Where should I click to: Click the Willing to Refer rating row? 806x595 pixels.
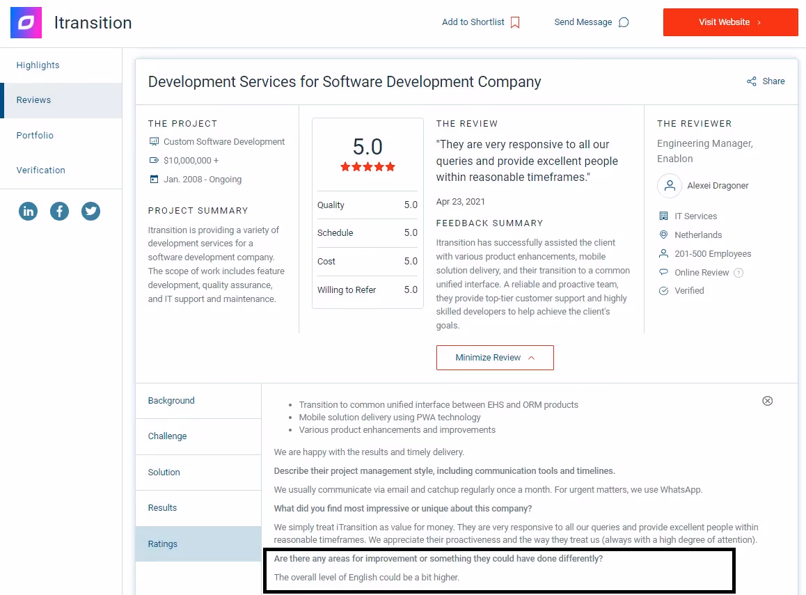coord(368,289)
